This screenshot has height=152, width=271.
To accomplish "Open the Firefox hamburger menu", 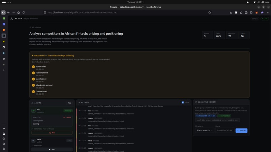I will click(x=268, y=12).
